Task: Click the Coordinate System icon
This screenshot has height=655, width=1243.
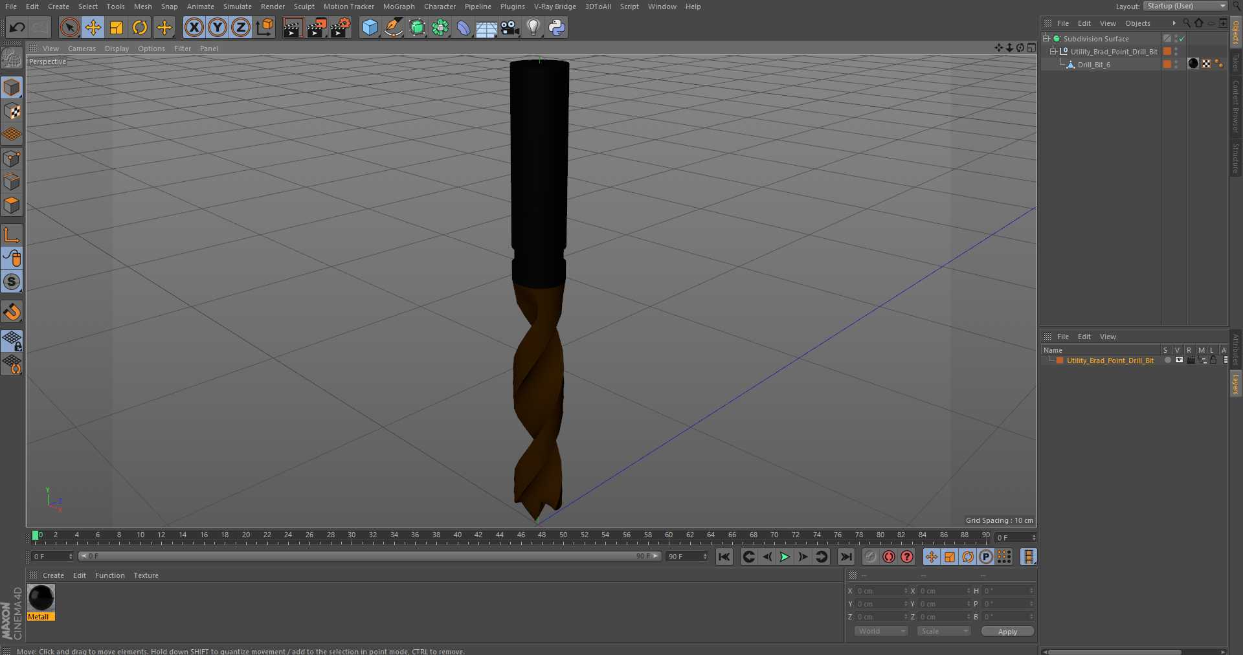Action: coord(265,27)
